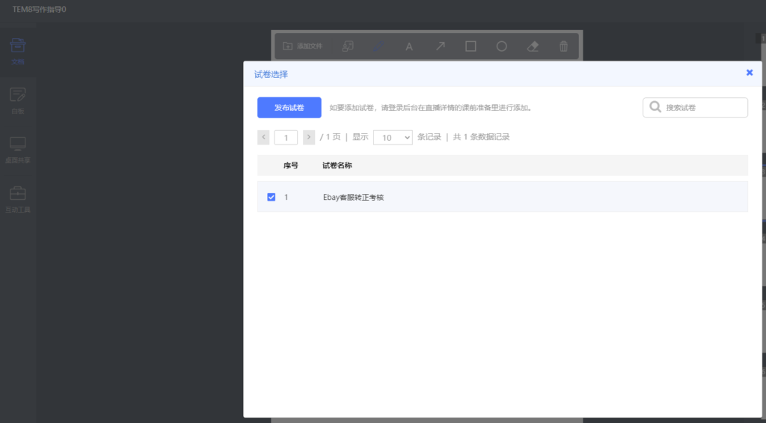
Task: Click the trash delete icon
Action: pos(564,46)
